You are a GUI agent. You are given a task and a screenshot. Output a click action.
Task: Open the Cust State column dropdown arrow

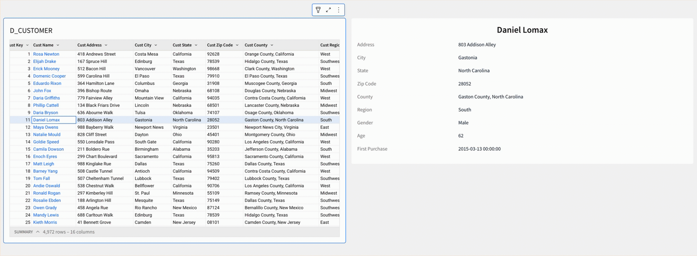196,45
